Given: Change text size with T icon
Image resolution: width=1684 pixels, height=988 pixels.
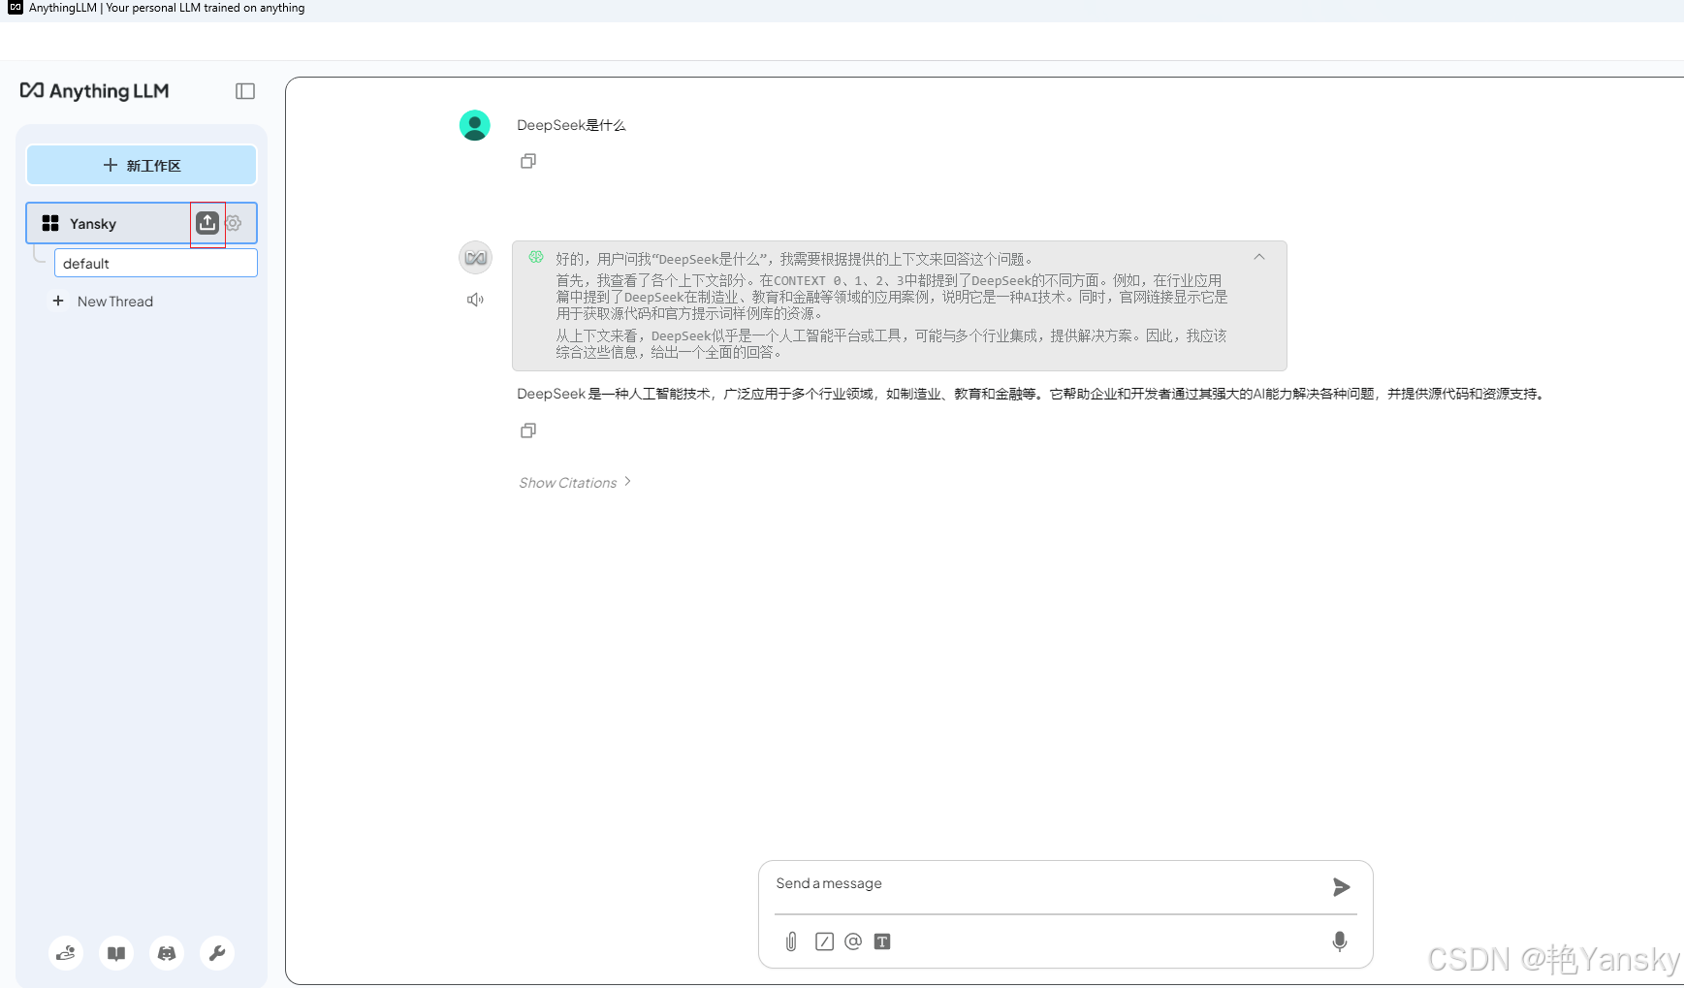Looking at the screenshot, I should [882, 941].
